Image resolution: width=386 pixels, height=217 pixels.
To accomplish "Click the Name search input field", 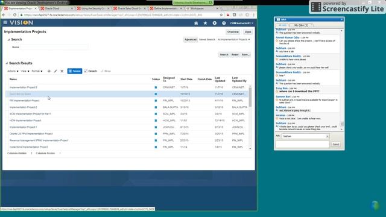I will [x=54, y=47].
